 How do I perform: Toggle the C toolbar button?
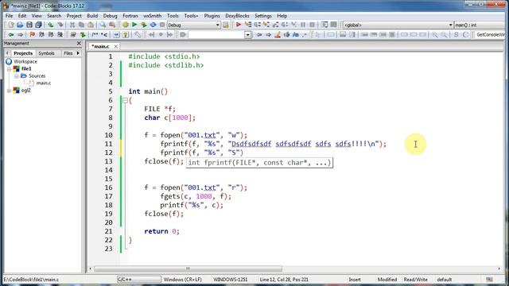[465, 35]
